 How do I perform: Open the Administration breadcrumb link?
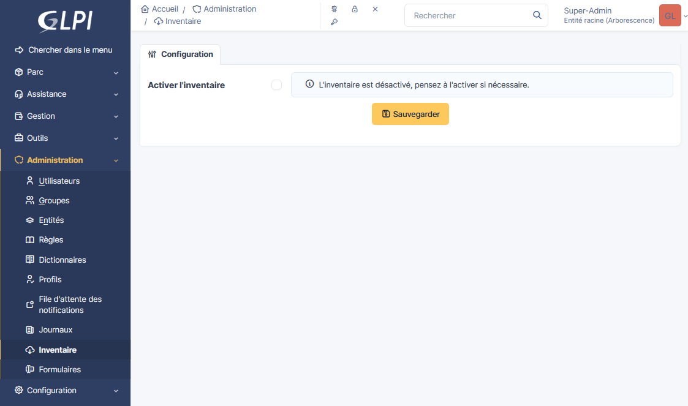pos(224,9)
